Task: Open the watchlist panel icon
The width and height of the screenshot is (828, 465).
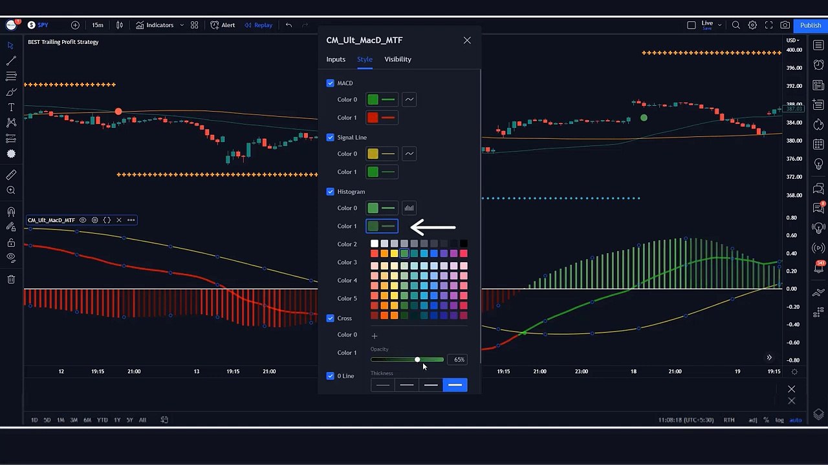Action: point(818,45)
